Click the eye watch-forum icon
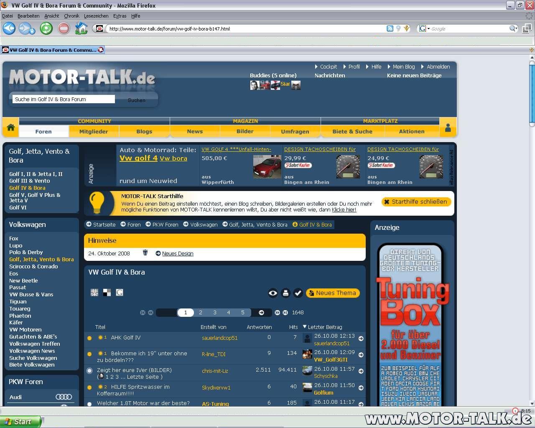The height and width of the screenshot is (428, 535). click(273, 293)
